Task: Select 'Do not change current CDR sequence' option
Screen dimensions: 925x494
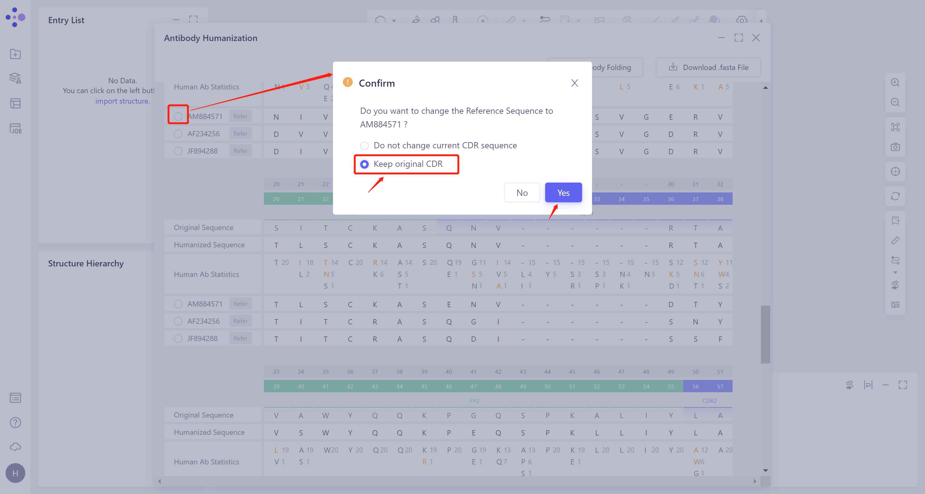Action: pos(364,146)
